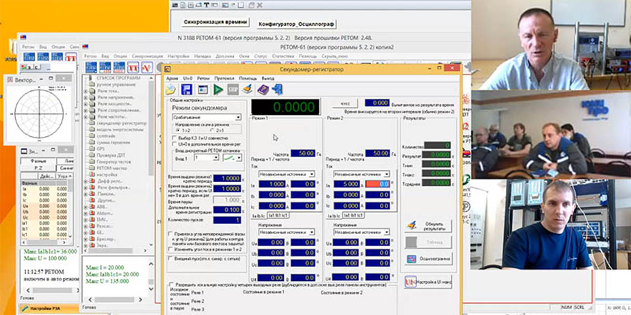631x315 pixels.
Task: Click the small button left of 0.000 subtract field
Action: 346,103
